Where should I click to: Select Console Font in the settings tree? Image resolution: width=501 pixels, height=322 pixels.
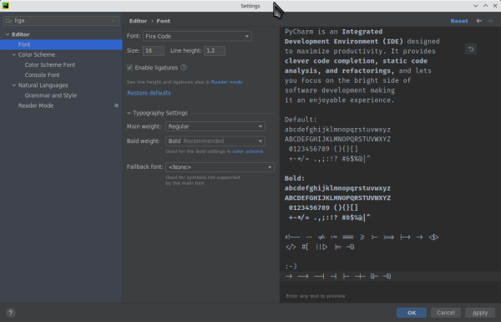[43, 75]
